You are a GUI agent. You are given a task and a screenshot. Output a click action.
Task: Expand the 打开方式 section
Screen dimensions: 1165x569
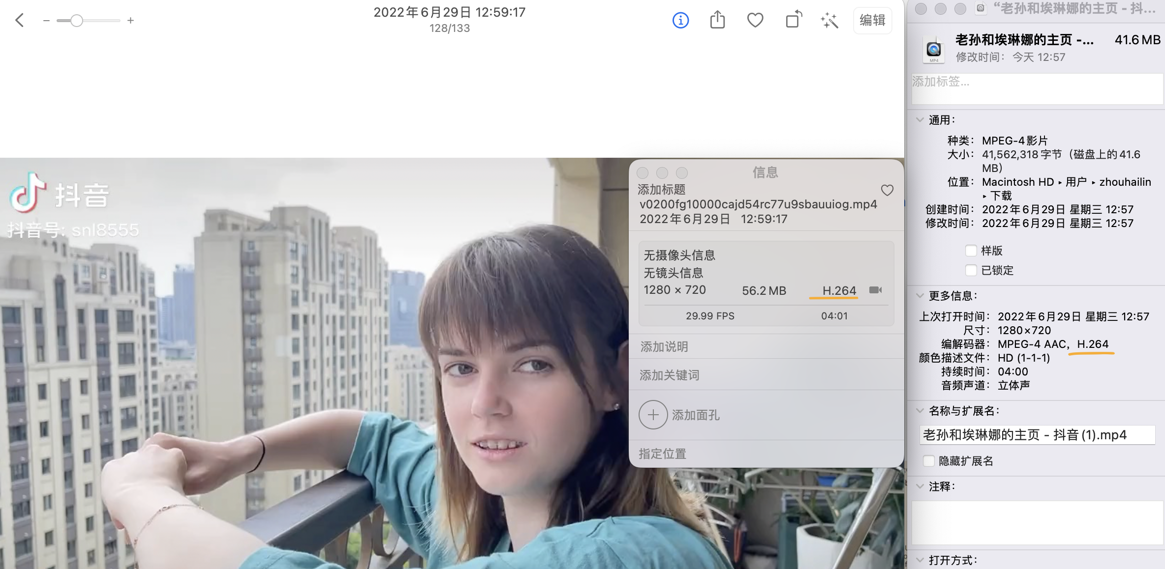[920, 560]
